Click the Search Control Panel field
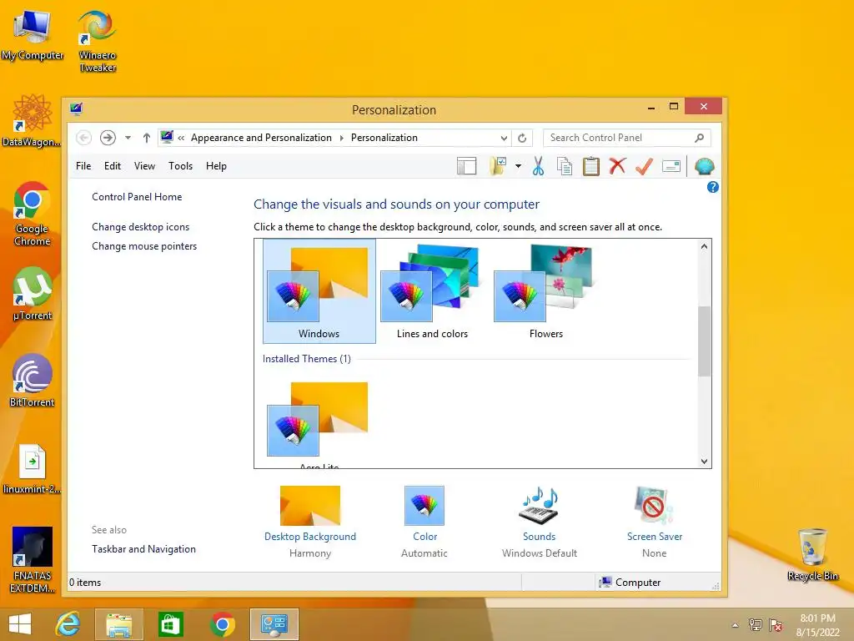The height and width of the screenshot is (641, 854). 627,138
